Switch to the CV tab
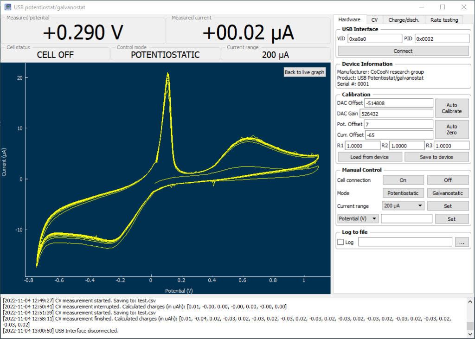The width and height of the screenshot is (475, 339). [x=374, y=19]
